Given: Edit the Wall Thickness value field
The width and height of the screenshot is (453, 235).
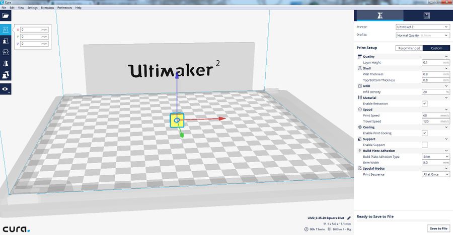Looking at the screenshot, I should pos(436,74).
